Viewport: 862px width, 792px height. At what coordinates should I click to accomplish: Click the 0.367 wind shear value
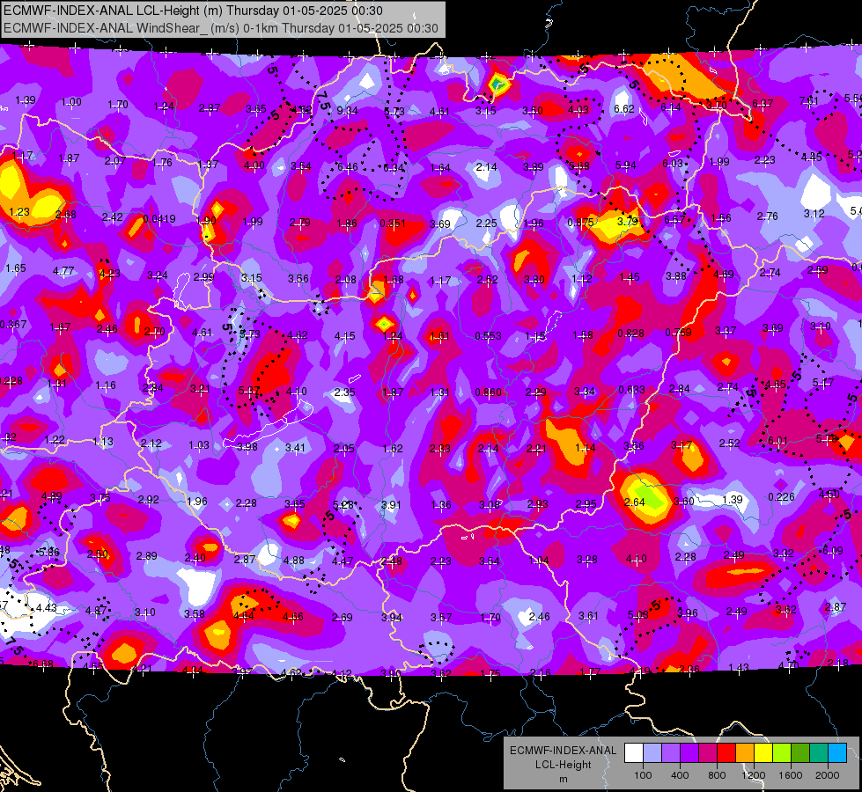(12, 324)
